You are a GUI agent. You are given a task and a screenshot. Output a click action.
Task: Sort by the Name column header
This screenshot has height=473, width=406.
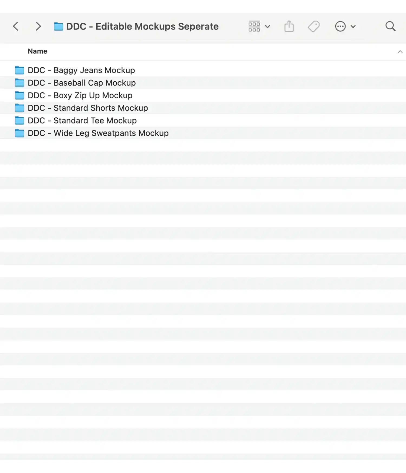37,51
